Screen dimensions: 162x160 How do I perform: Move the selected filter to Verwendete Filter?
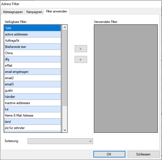click(x=81, y=49)
